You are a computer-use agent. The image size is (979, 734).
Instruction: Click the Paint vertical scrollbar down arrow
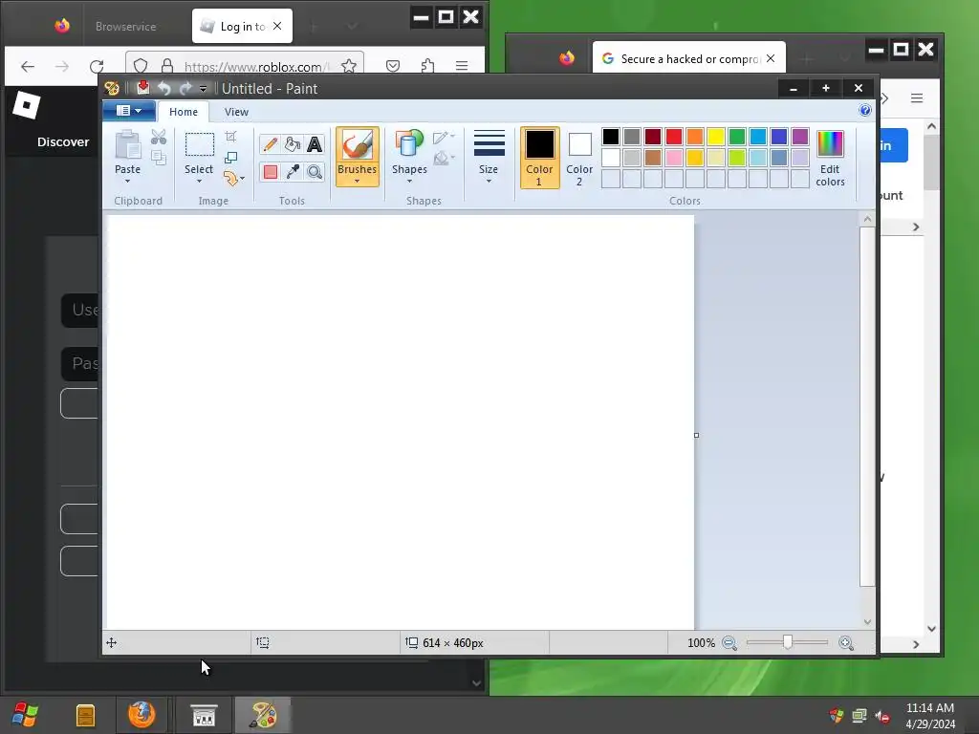tap(867, 621)
